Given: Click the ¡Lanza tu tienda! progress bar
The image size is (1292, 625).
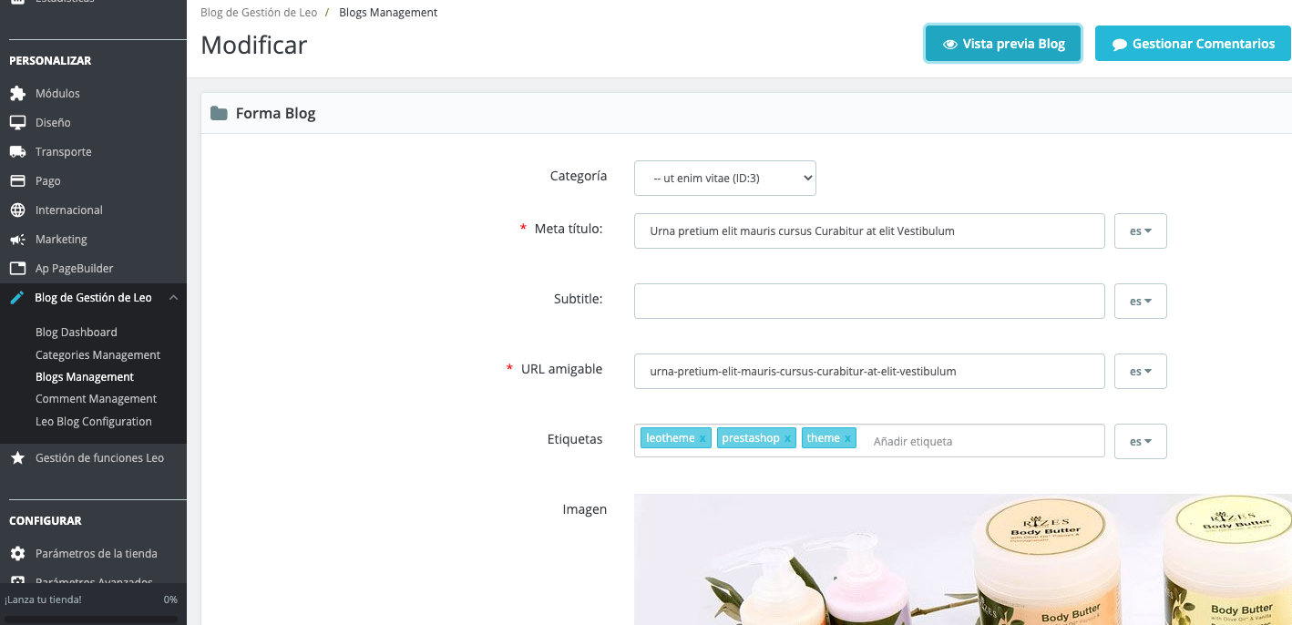Looking at the screenshot, I should tap(91, 620).
